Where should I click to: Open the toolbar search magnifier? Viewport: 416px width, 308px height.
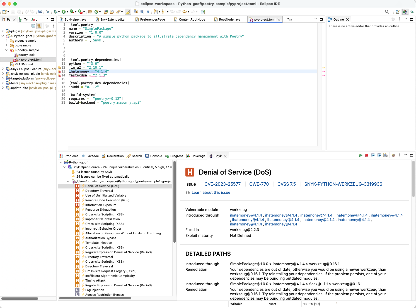(387, 12)
